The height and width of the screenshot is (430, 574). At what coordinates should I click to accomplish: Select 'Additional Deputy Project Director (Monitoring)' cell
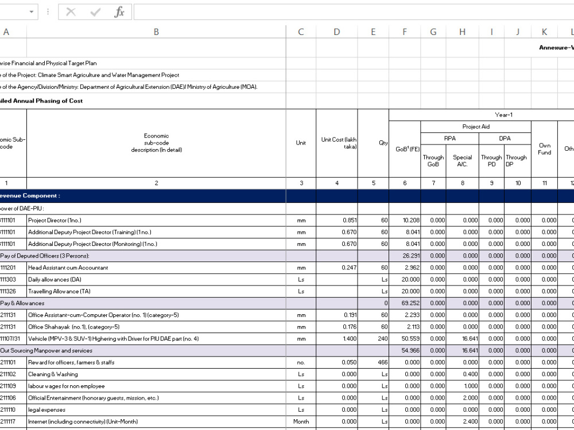pyautogui.click(x=156, y=244)
